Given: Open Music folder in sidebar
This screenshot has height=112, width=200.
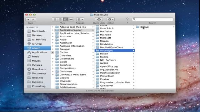Looking at the screenshot, I should pyautogui.click(x=37, y=57).
